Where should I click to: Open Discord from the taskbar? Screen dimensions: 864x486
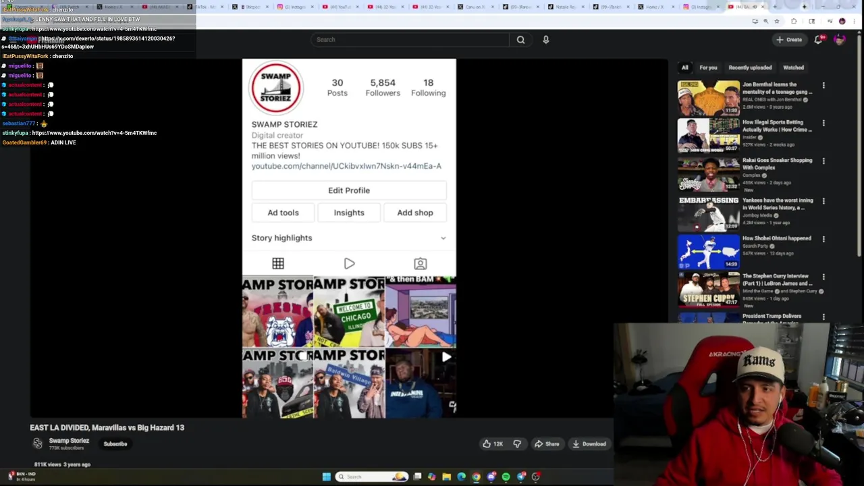pyautogui.click(x=491, y=477)
